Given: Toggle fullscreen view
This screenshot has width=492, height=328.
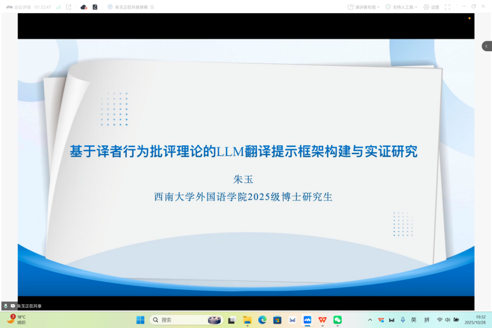Looking at the screenshot, I should click(447, 7).
